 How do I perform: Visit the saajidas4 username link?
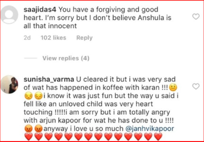tap(40, 10)
